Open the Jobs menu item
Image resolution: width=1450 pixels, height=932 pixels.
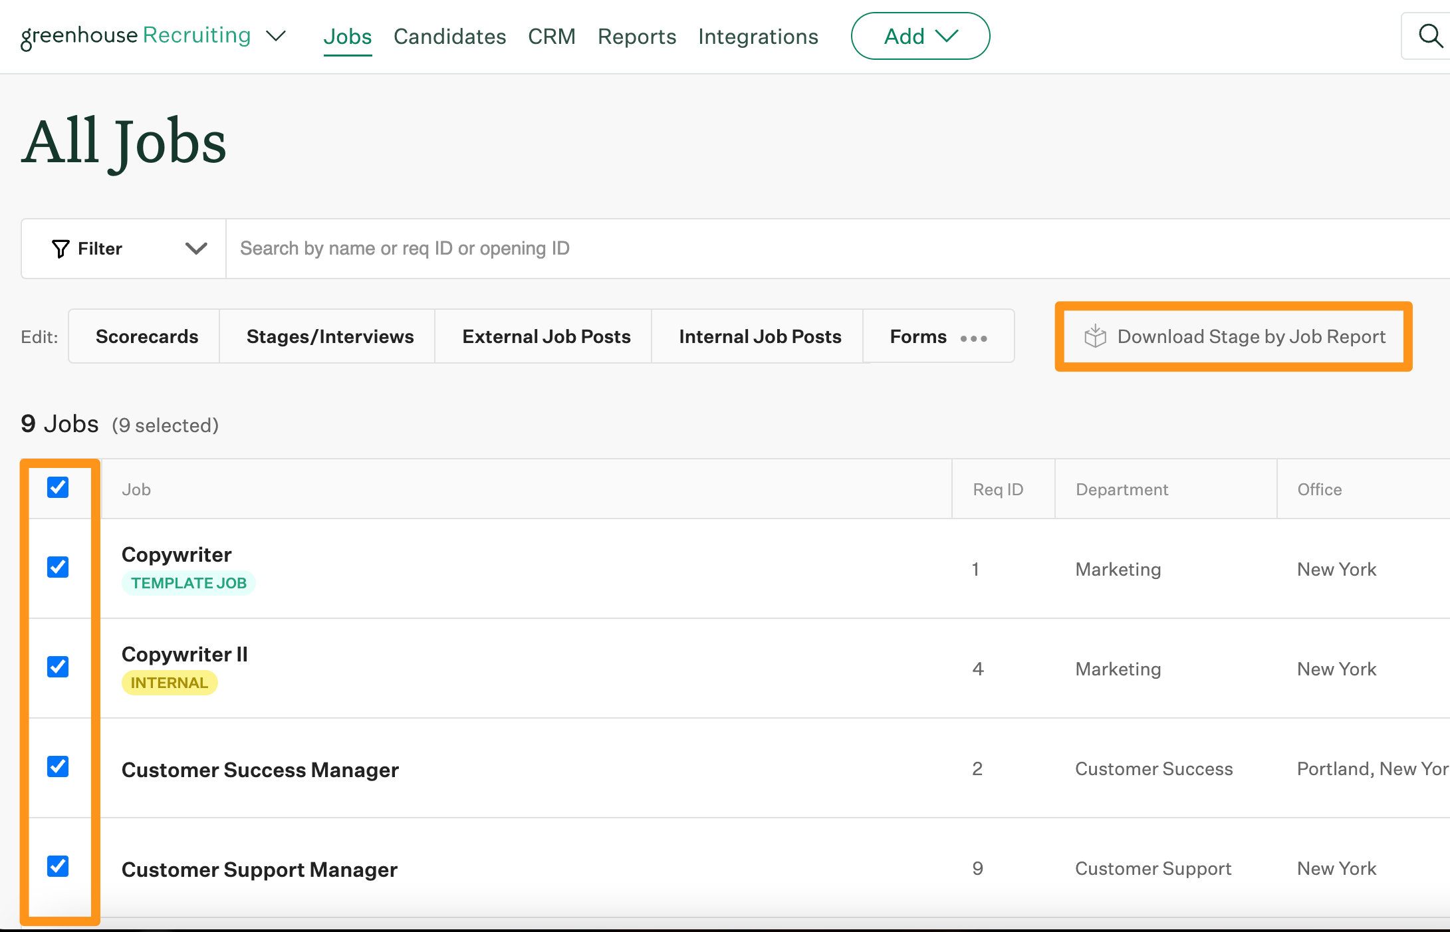click(x=346, y=35)
